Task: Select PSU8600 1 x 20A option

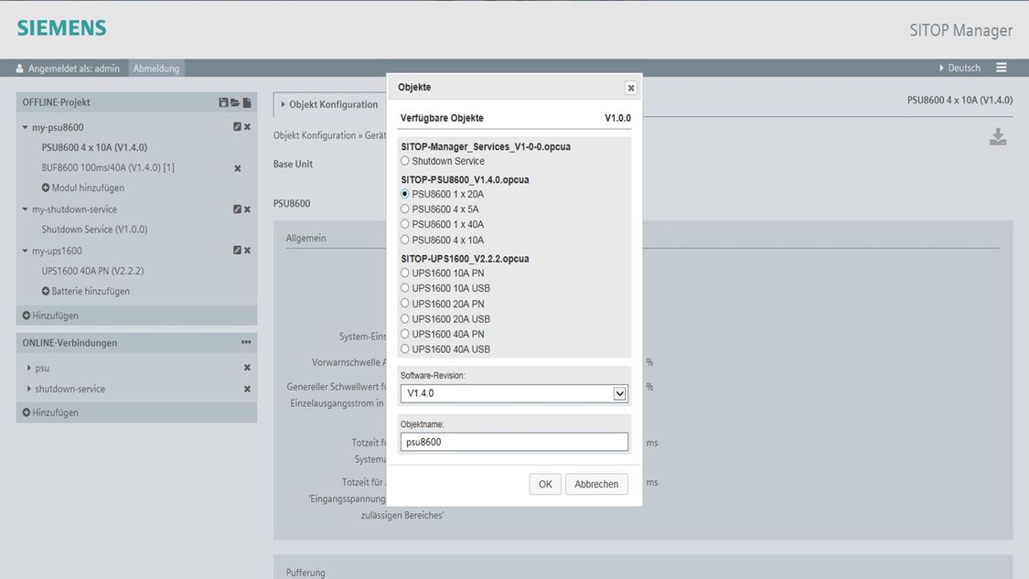Action: coord(405,194)
